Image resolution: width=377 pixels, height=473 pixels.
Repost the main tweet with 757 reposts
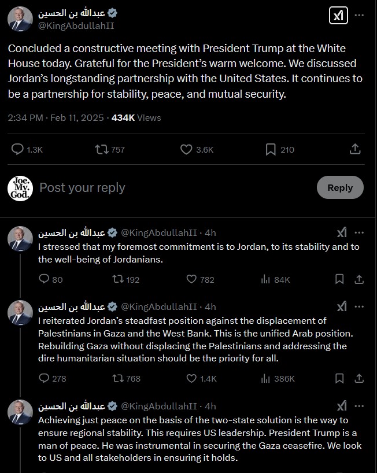110,150
